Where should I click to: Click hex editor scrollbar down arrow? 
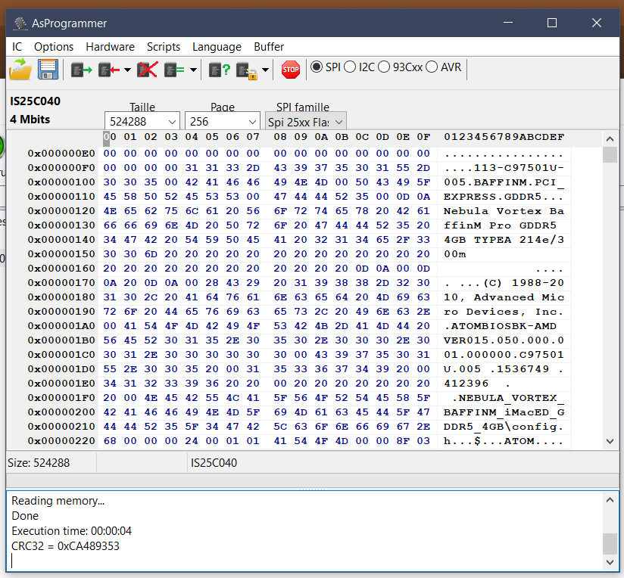coord(610,441)
